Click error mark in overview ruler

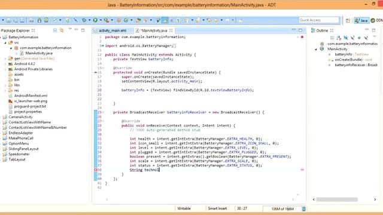(x=302, y=170)
